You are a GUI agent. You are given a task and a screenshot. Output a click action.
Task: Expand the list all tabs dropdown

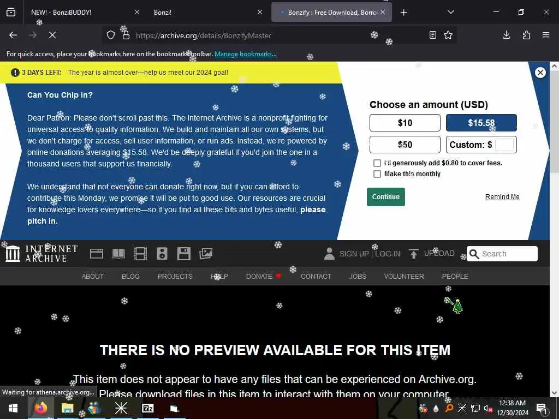coord(450,13)
